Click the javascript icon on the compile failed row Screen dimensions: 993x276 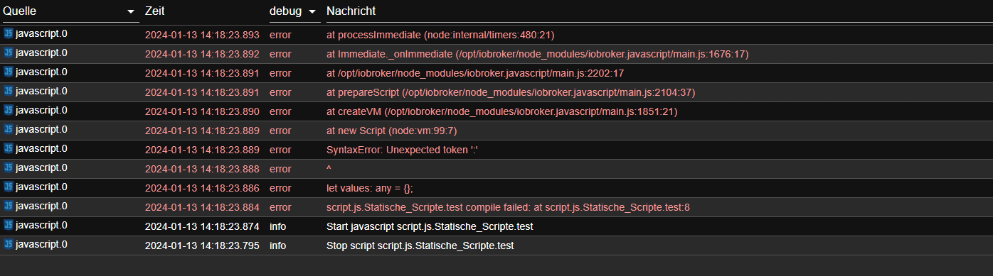tap(9, 206)
